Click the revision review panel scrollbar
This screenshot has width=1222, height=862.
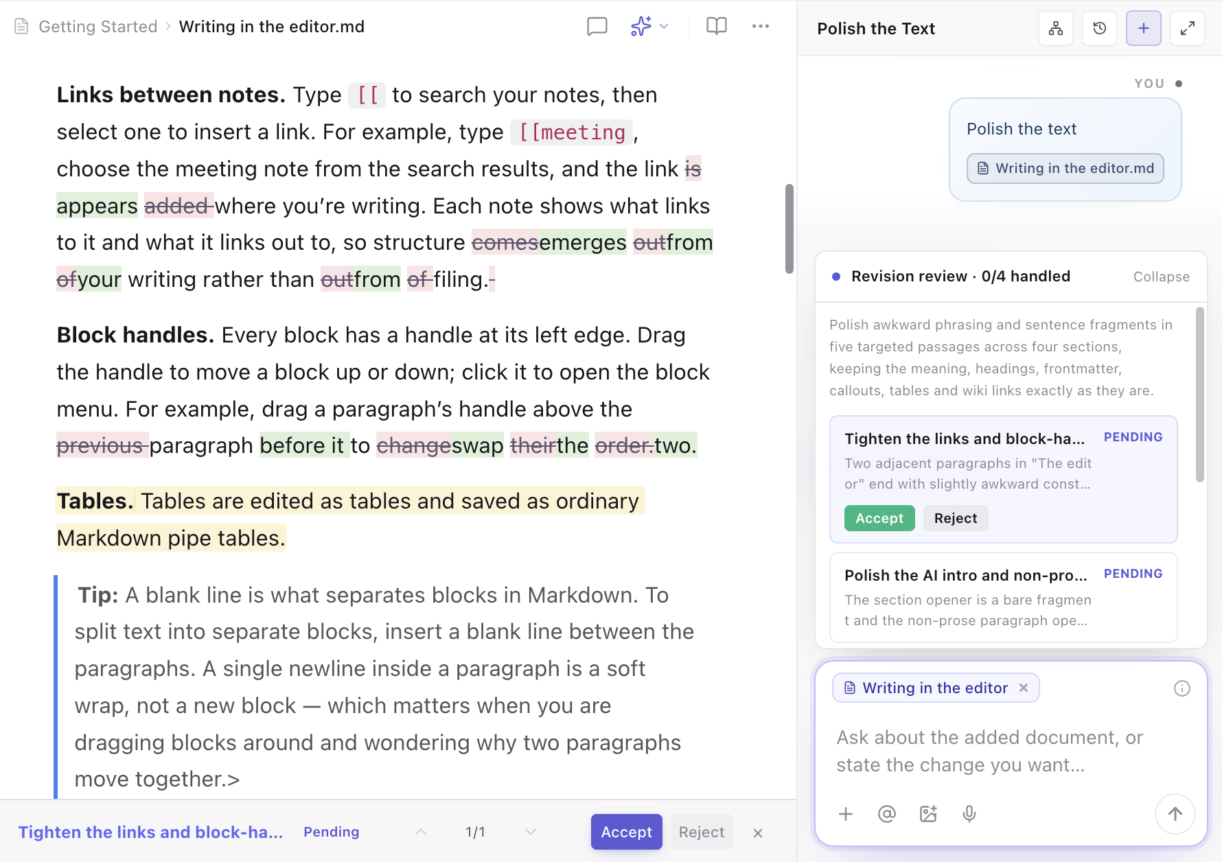[x=1200, y=395]
